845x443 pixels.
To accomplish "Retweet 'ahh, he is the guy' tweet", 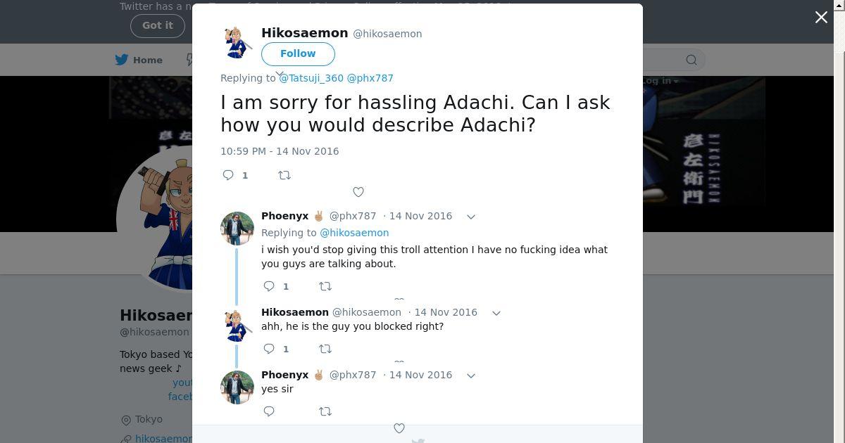I will pos(325,349).
